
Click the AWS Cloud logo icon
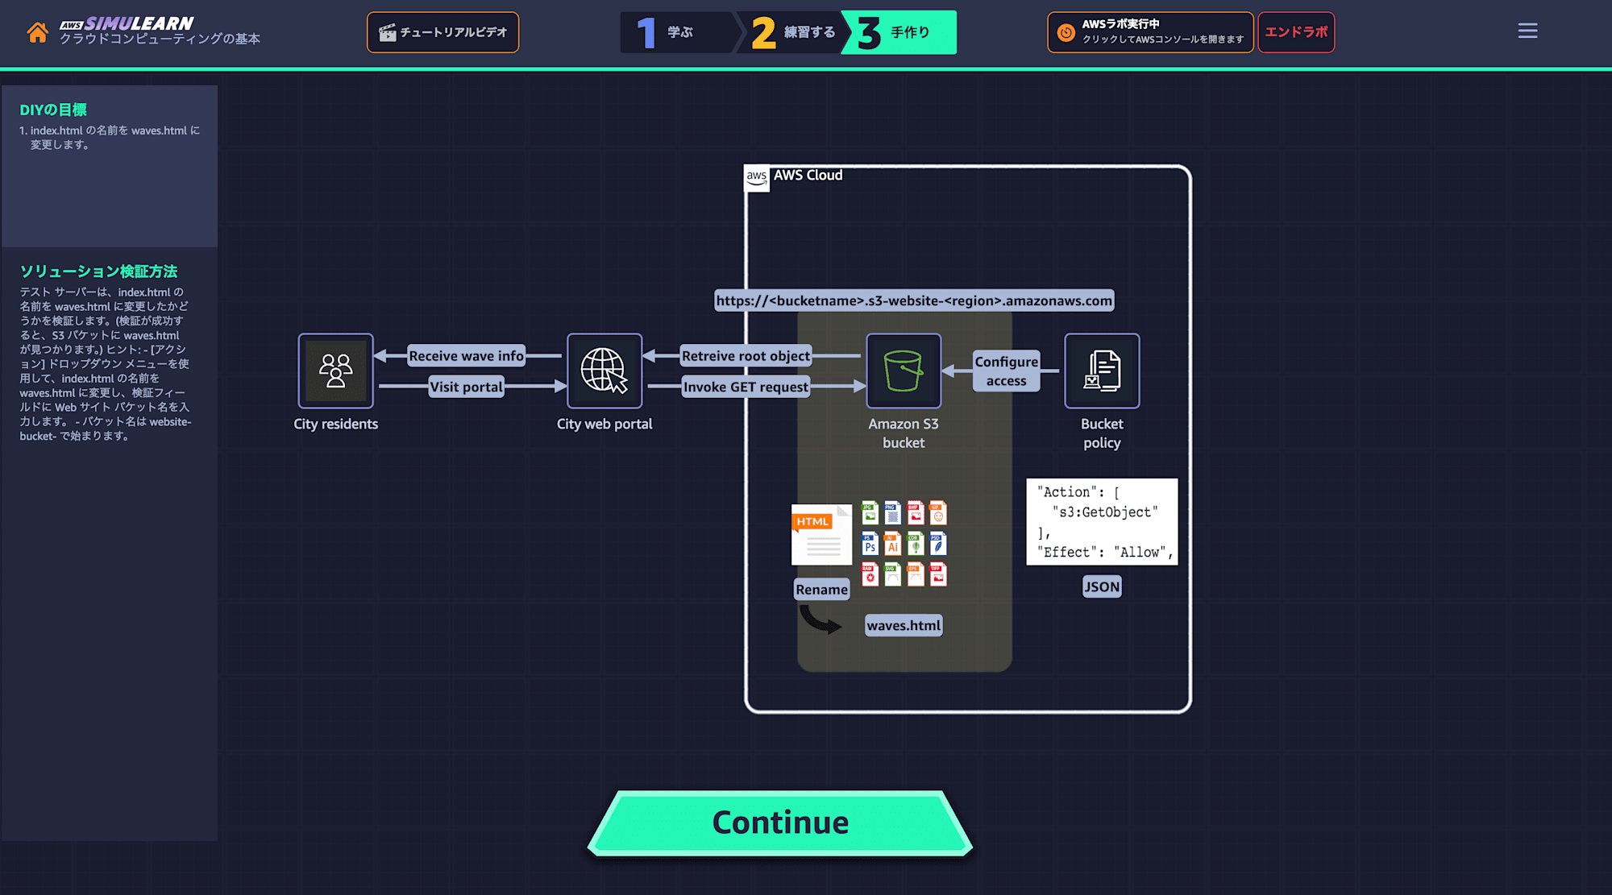[756, 178]
